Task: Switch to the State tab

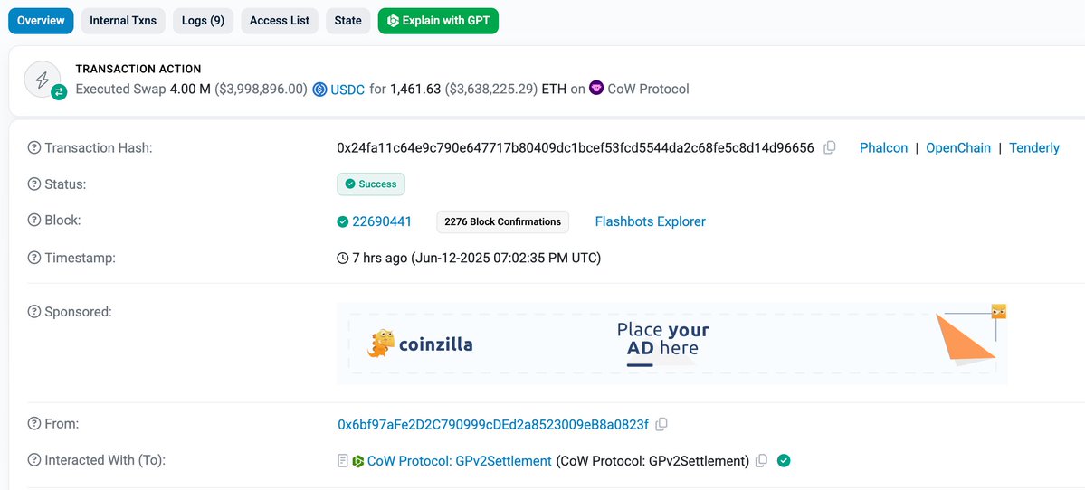Action: (x=348, y=21)
